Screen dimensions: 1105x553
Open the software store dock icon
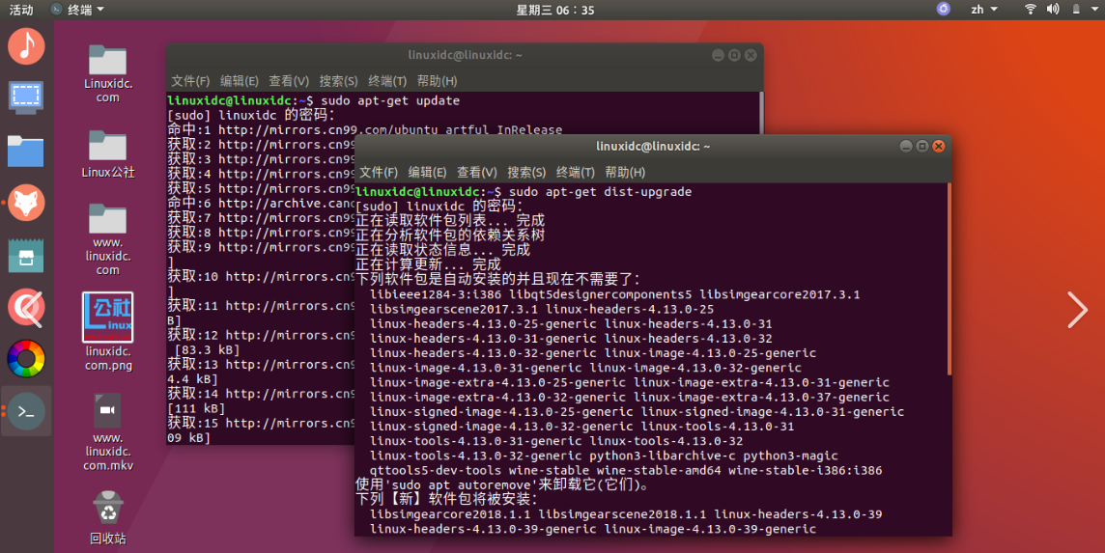[26, 255]
